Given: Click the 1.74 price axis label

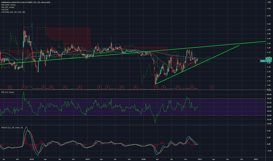Looking at the screenshot, I should (269, 81).
